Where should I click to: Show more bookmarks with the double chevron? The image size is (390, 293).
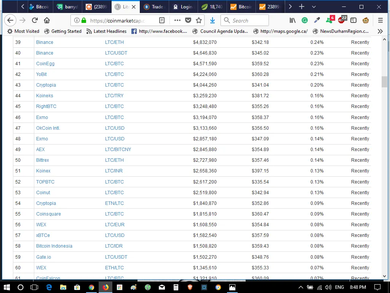tap(380, 31)
